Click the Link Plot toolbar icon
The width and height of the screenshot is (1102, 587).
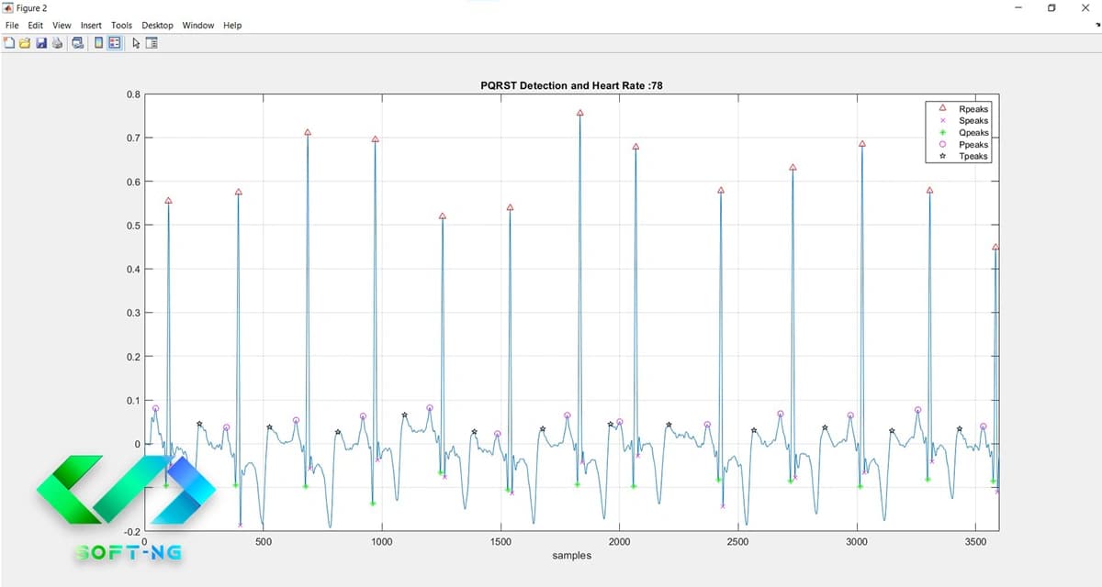pos(78,42)
